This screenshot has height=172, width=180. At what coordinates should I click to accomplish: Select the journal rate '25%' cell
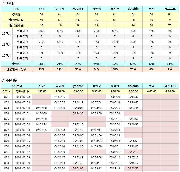click(41, 69)
